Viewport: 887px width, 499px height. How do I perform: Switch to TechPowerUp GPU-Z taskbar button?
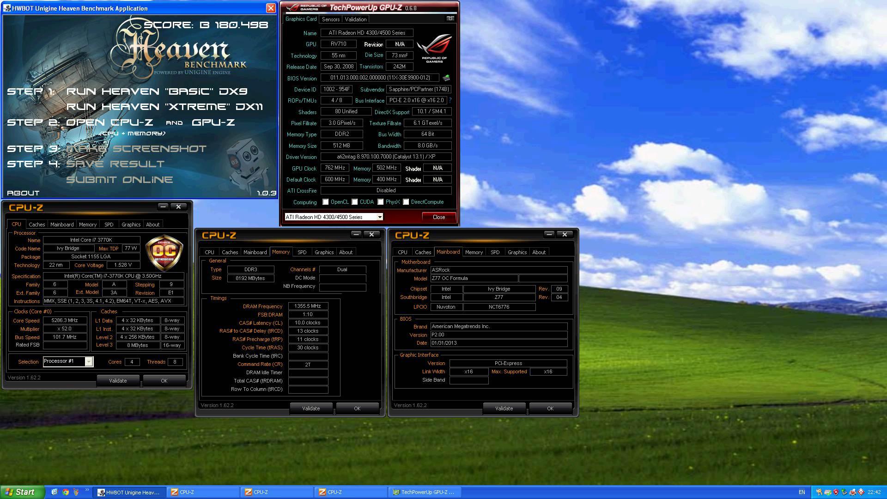click(424, 492)
